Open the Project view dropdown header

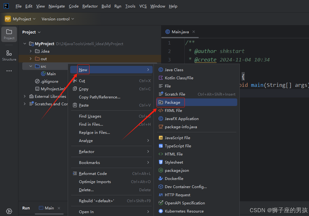point(31,32)
